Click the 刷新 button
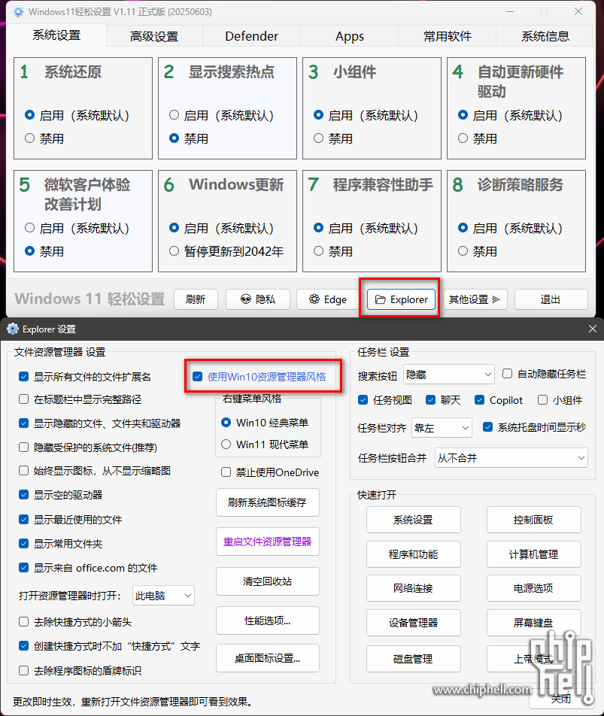 [196, 299]
